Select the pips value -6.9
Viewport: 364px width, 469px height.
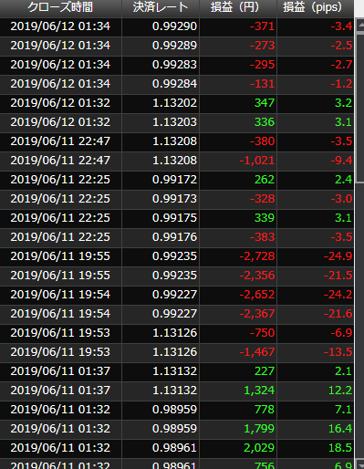click(x=341, y=333)
